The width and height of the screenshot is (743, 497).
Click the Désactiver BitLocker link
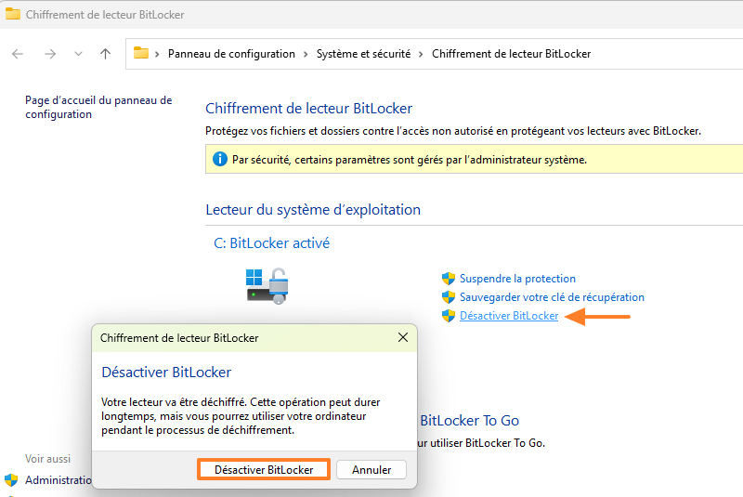pos(509,316)
